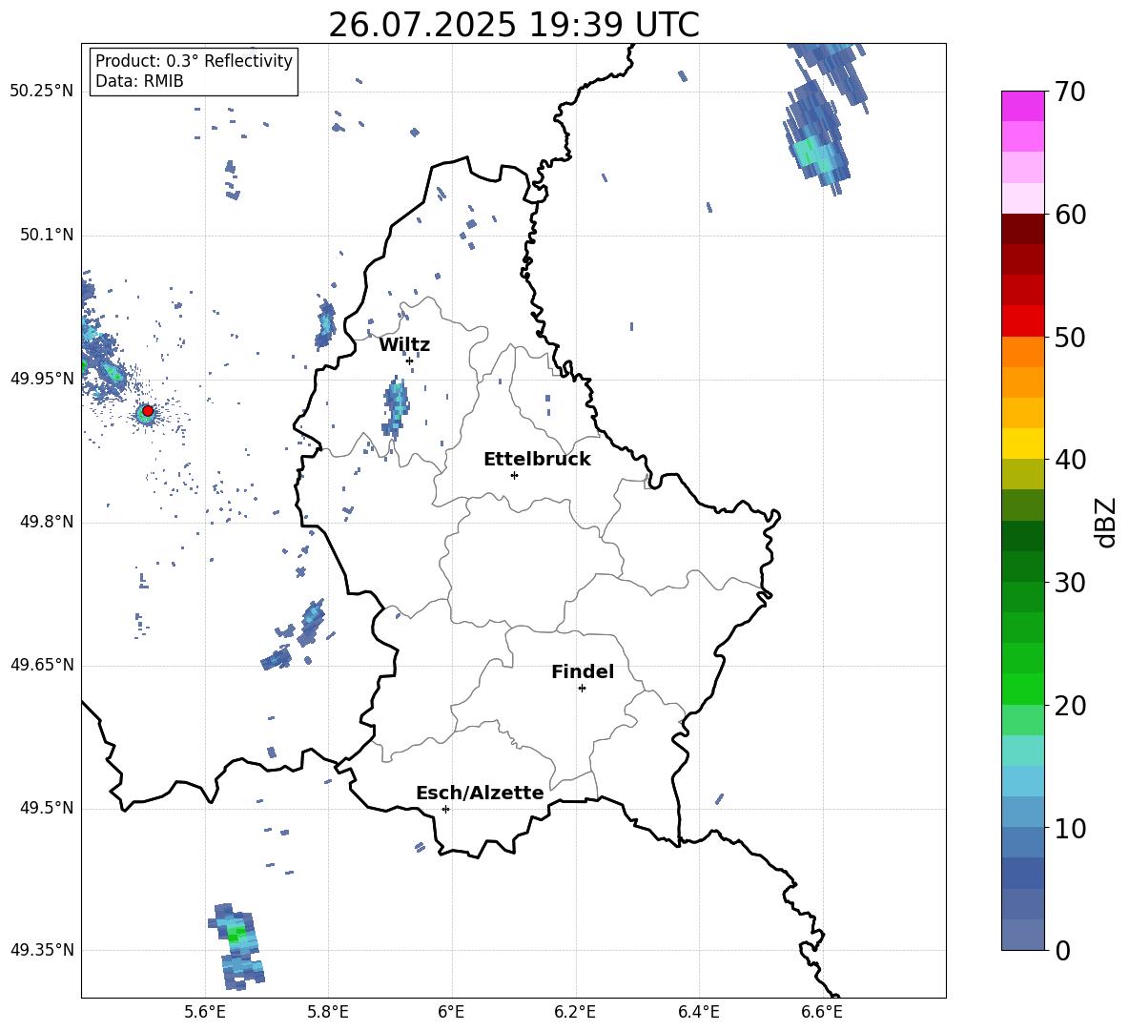Click the 49.5°N latitude label

pos(47,808)
